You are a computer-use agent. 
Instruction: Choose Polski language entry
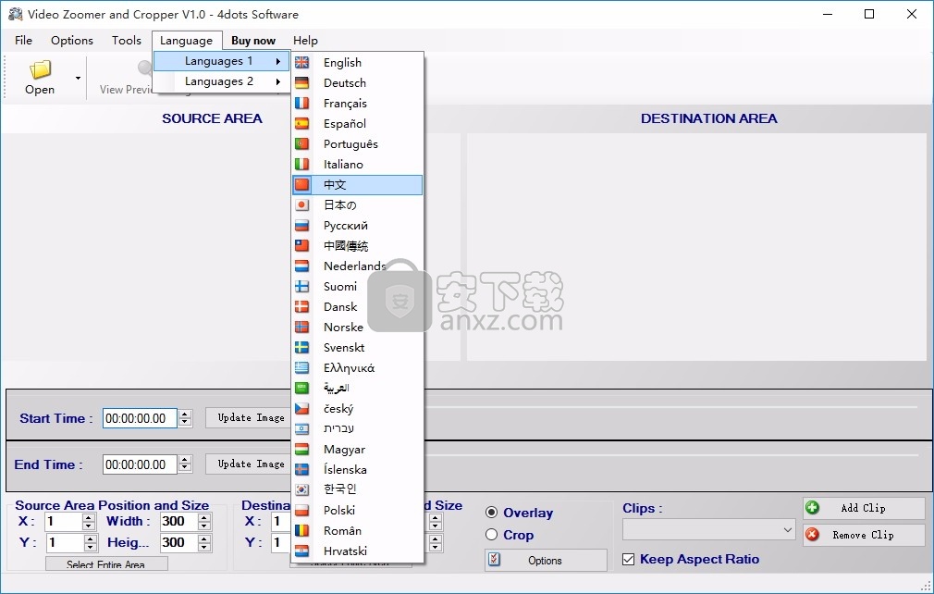click(x=357, y=510)
